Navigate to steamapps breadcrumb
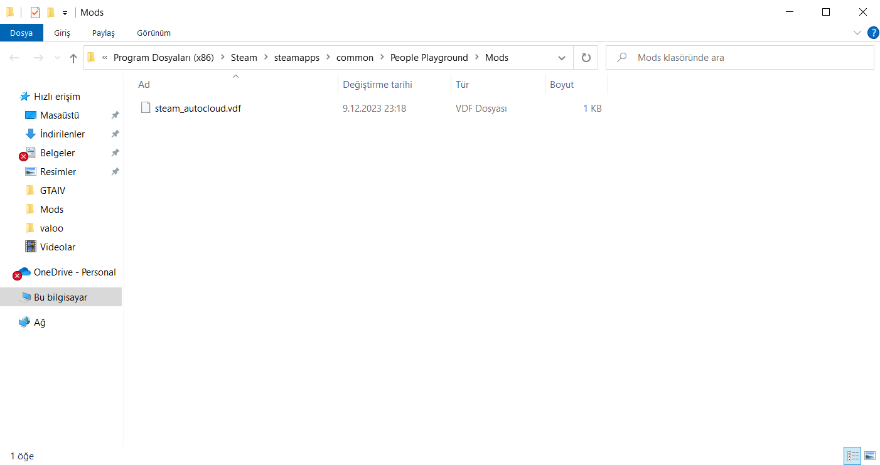880x465 pixels. pos(297,58)
